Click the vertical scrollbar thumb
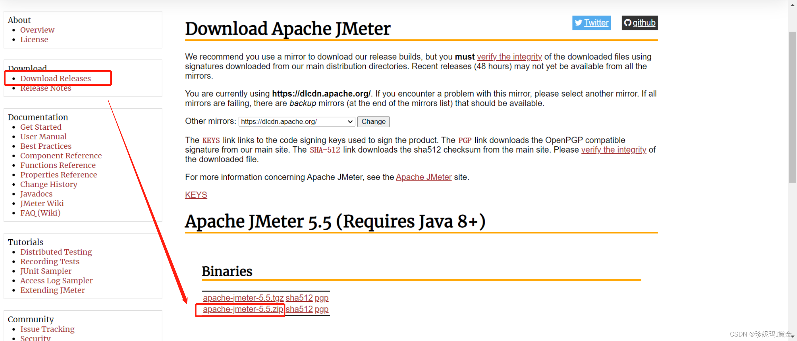 click(793, 107)
